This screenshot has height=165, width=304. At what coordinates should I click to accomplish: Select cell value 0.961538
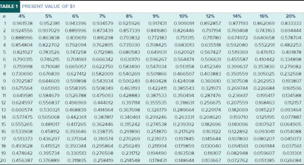tap(22, 23)
